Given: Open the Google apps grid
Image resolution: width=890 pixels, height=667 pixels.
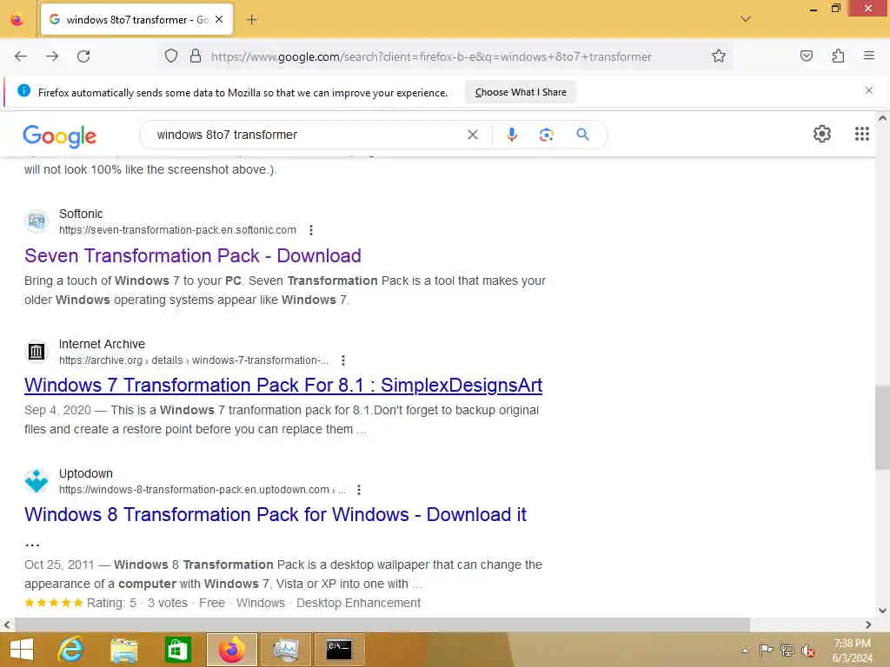Looking at the screenshot, I should point(861,134).
